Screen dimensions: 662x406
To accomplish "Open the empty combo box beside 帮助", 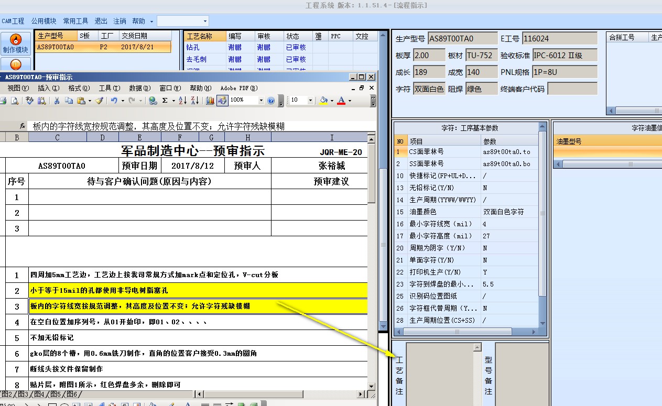I will (183, 21).
